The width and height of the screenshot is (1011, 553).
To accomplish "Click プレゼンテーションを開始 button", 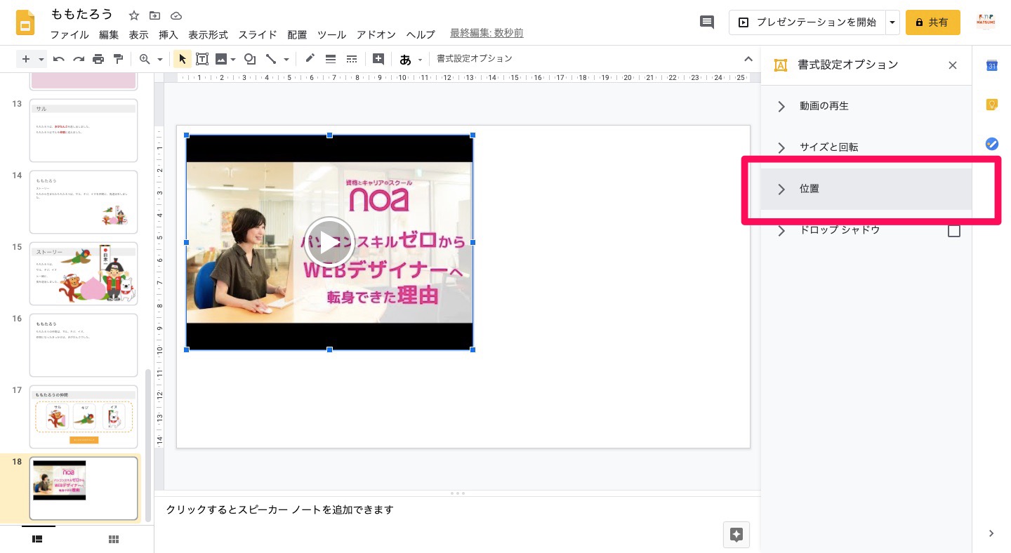I will (x=807, y=22).
